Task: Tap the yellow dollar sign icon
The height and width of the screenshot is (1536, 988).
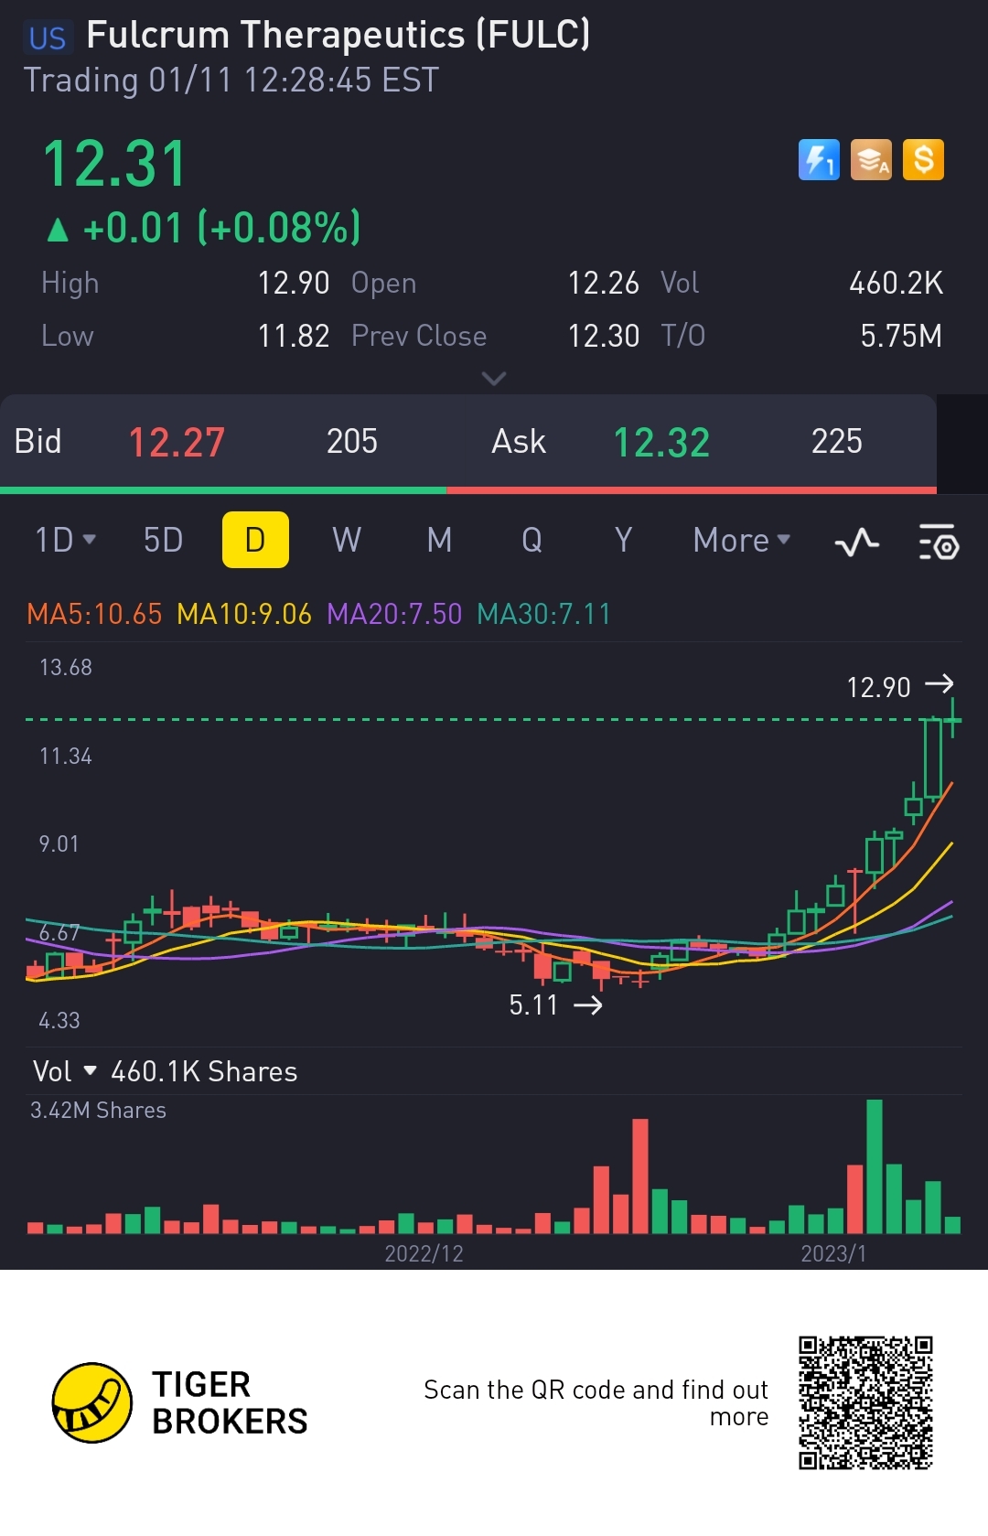Action: 923,160
